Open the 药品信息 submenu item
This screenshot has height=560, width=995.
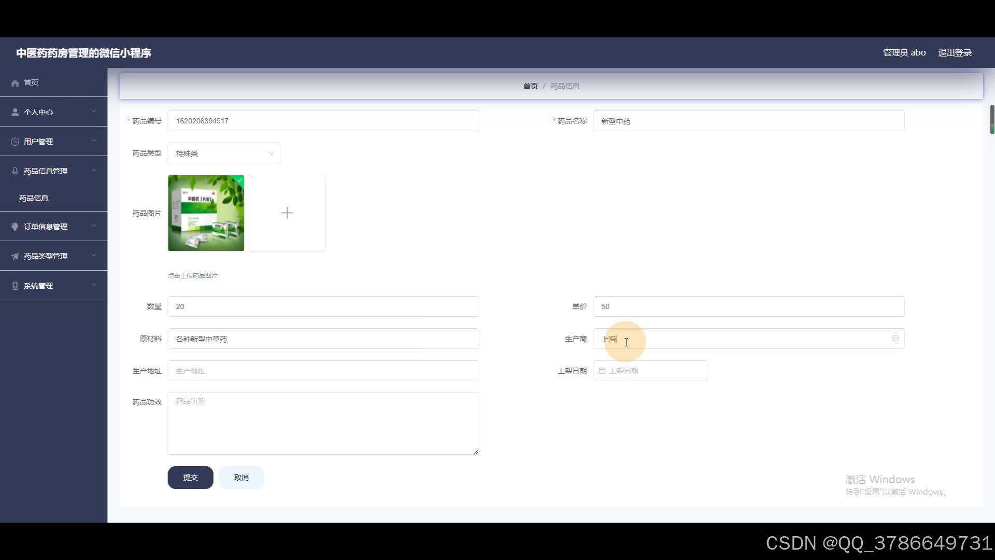[34, 198]
